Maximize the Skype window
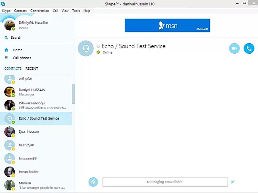 coord(245,3)
